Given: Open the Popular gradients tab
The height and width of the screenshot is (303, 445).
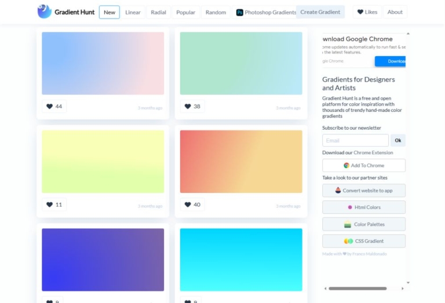Looking at the screenshot, I should click(x=185, y=12).
